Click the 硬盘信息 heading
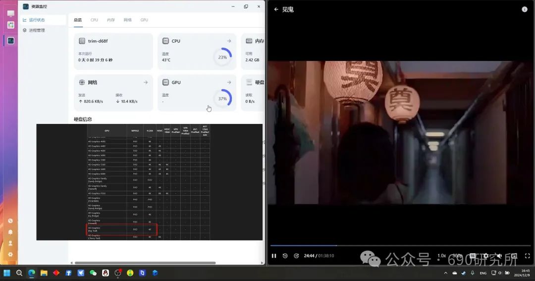 point(83,119)
